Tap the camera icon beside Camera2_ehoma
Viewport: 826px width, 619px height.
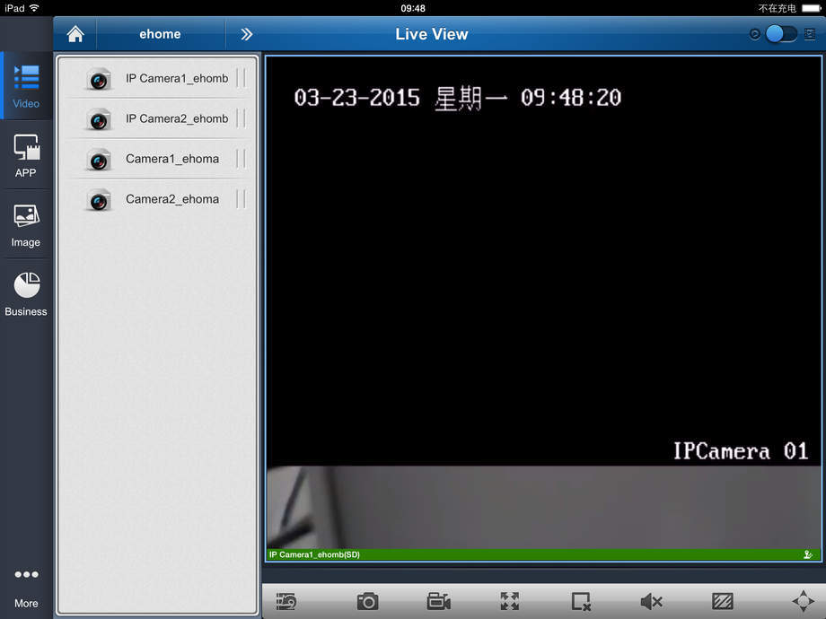point(99,201)
